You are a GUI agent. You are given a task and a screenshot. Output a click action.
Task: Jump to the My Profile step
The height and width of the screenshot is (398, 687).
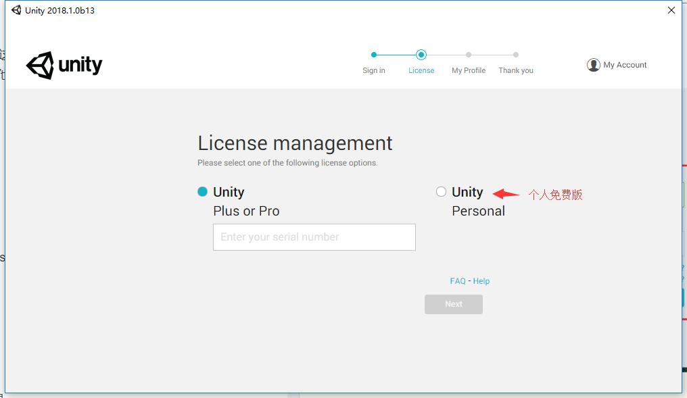coord(469,70)
